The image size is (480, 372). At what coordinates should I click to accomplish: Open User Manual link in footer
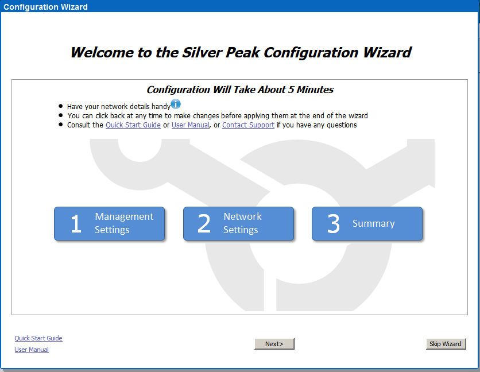coord(32,350)
